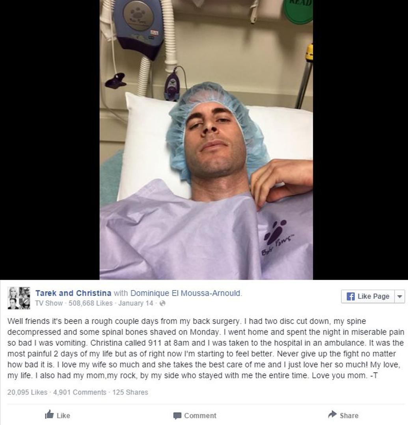408x425 pixels.
Task: Click the 508,668 Likes page count
Action: 90,303
